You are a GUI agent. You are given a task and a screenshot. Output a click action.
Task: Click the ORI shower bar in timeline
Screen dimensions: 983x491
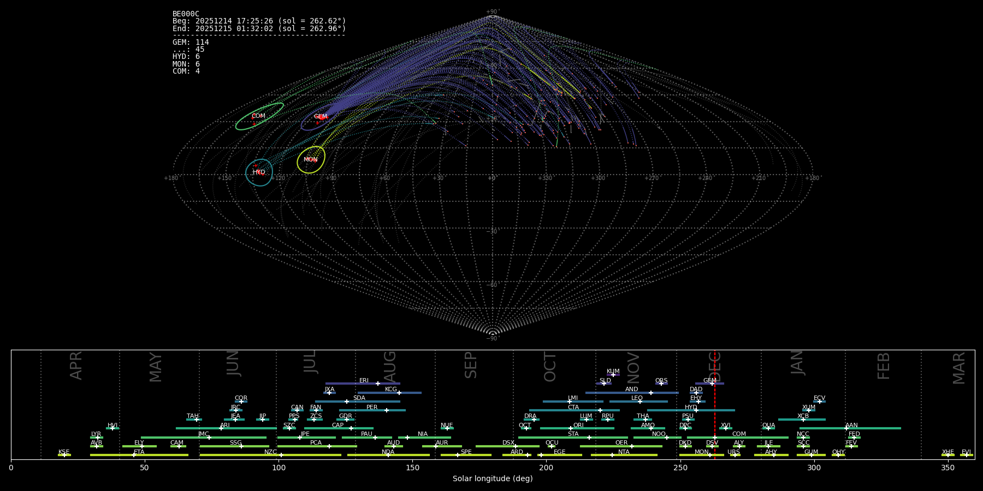pyautogui.click(x=577, y=428)
